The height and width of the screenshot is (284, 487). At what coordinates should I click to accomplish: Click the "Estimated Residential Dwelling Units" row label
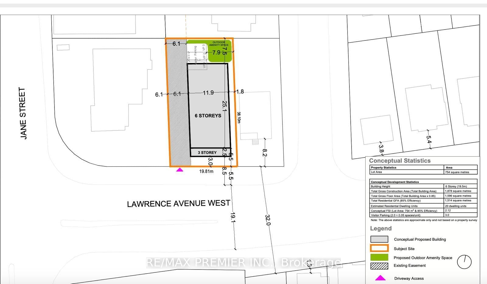[394, 206]
